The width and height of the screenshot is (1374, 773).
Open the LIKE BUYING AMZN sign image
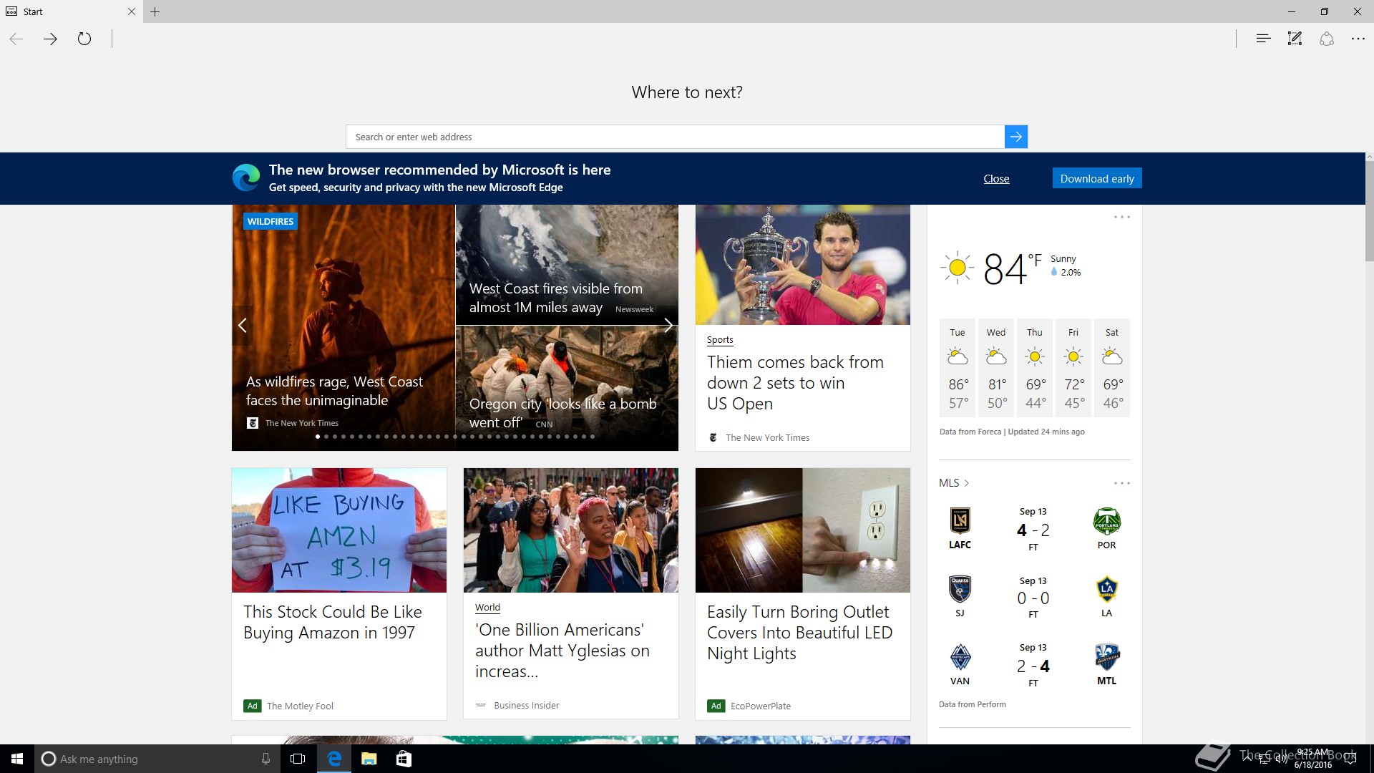click(339, 530)
